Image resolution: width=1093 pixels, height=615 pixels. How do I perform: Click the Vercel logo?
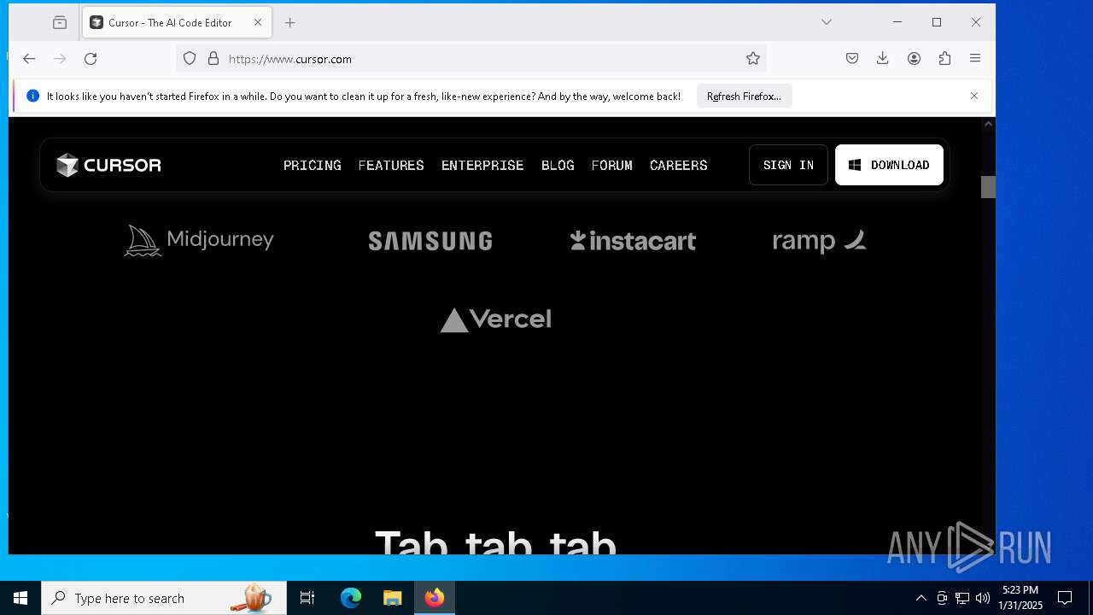(x=495, y=319)
